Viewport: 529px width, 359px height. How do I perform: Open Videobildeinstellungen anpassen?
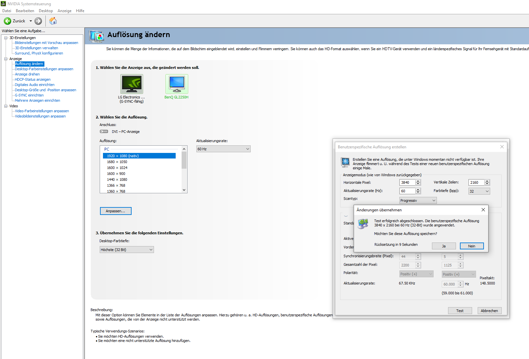click(x=40, y=116)
